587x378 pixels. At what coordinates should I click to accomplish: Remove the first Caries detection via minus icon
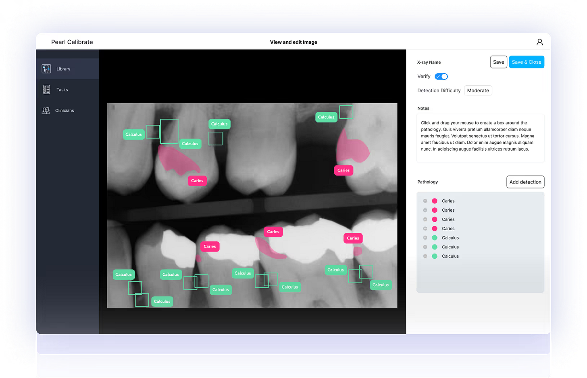tap(425, 201)
